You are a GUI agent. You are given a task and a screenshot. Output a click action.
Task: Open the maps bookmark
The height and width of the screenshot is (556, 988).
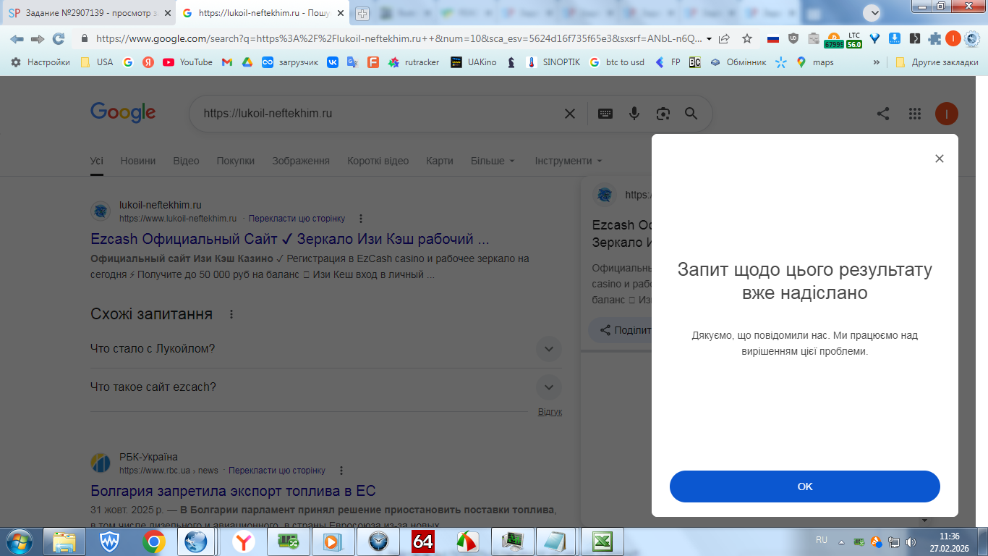click(815, 62)
